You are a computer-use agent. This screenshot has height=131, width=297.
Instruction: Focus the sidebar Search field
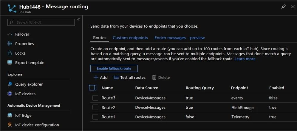click(x=41, y=23)
